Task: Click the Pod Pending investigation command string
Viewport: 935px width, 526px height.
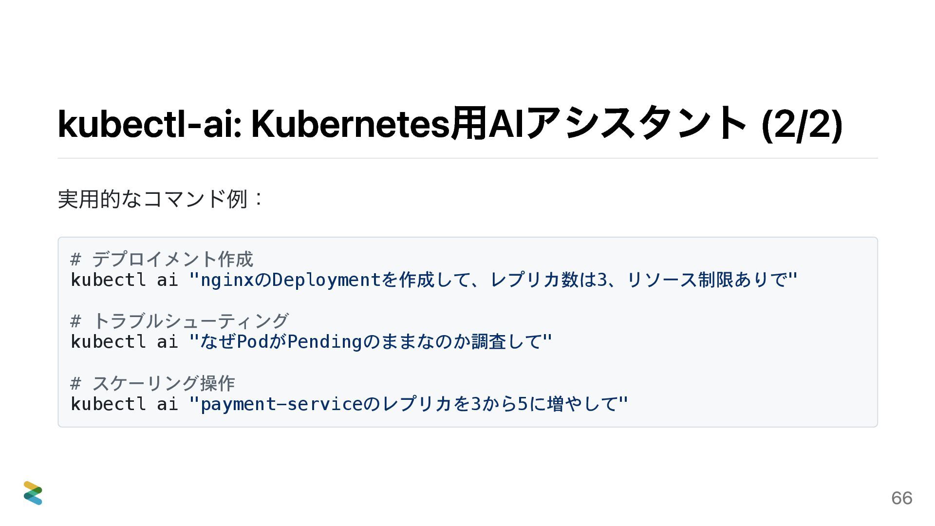Action: [x=370, y=342]
